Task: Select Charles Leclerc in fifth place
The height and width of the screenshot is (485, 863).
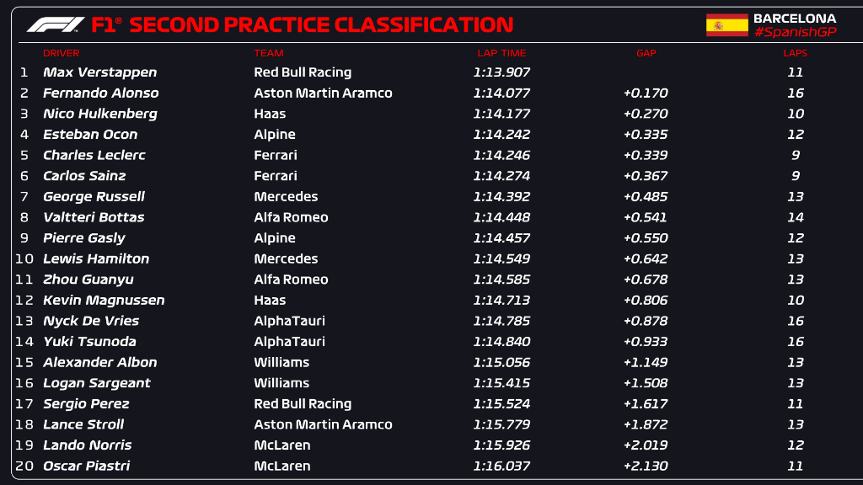Action: coord(94,155)
